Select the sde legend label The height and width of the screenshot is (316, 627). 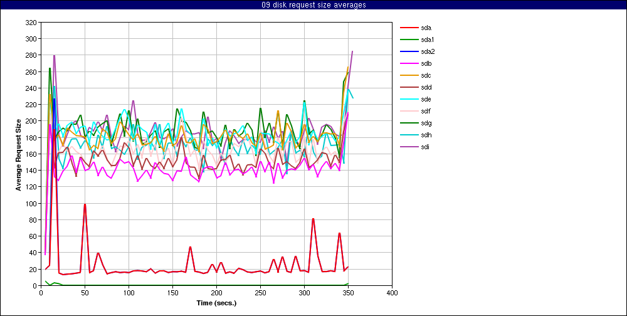(426, 99)
